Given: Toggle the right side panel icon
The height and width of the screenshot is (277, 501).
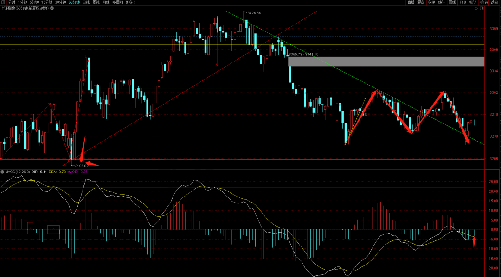Looking at the screenshot, I should [x=482, y=8].
